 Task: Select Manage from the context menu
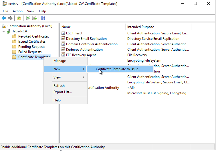click(x=60, y=61)
